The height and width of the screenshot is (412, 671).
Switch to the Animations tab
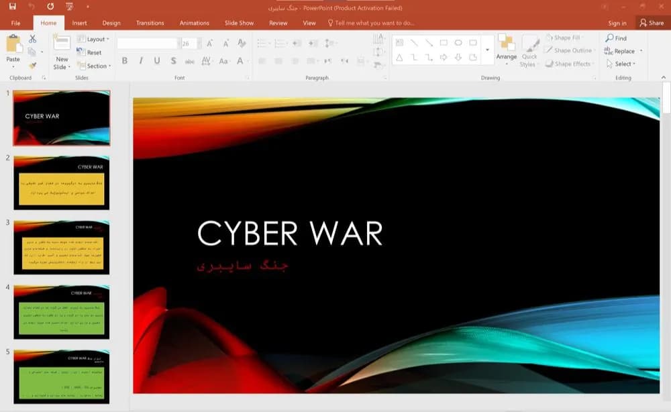point(195,23)
